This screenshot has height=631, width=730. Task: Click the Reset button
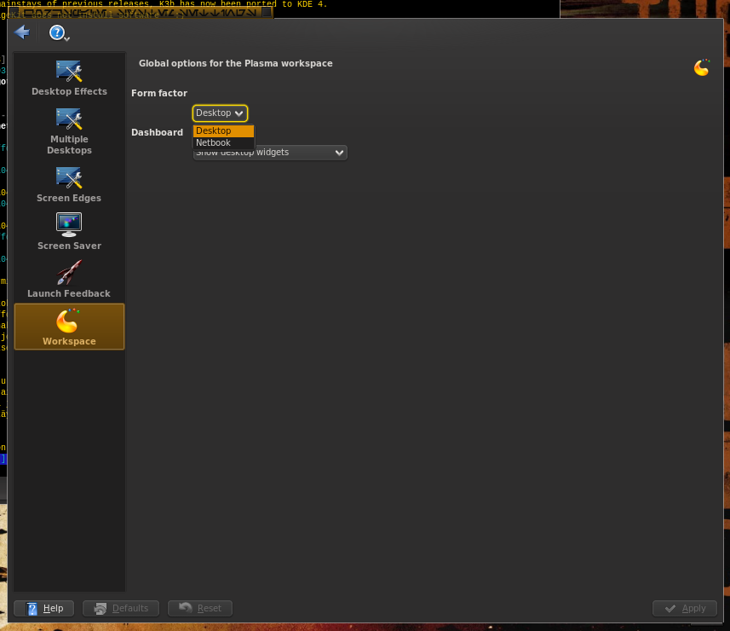click(x=200, y=608)
